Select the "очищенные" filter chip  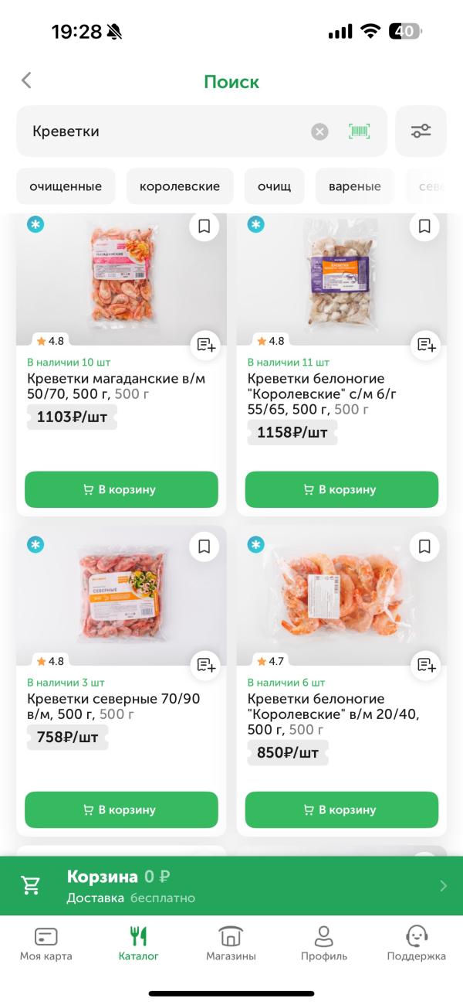(x=66, y=186)
